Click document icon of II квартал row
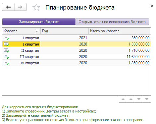Viewport: 156px width, 124px height. pyautogui.click(x=6, y=50)
